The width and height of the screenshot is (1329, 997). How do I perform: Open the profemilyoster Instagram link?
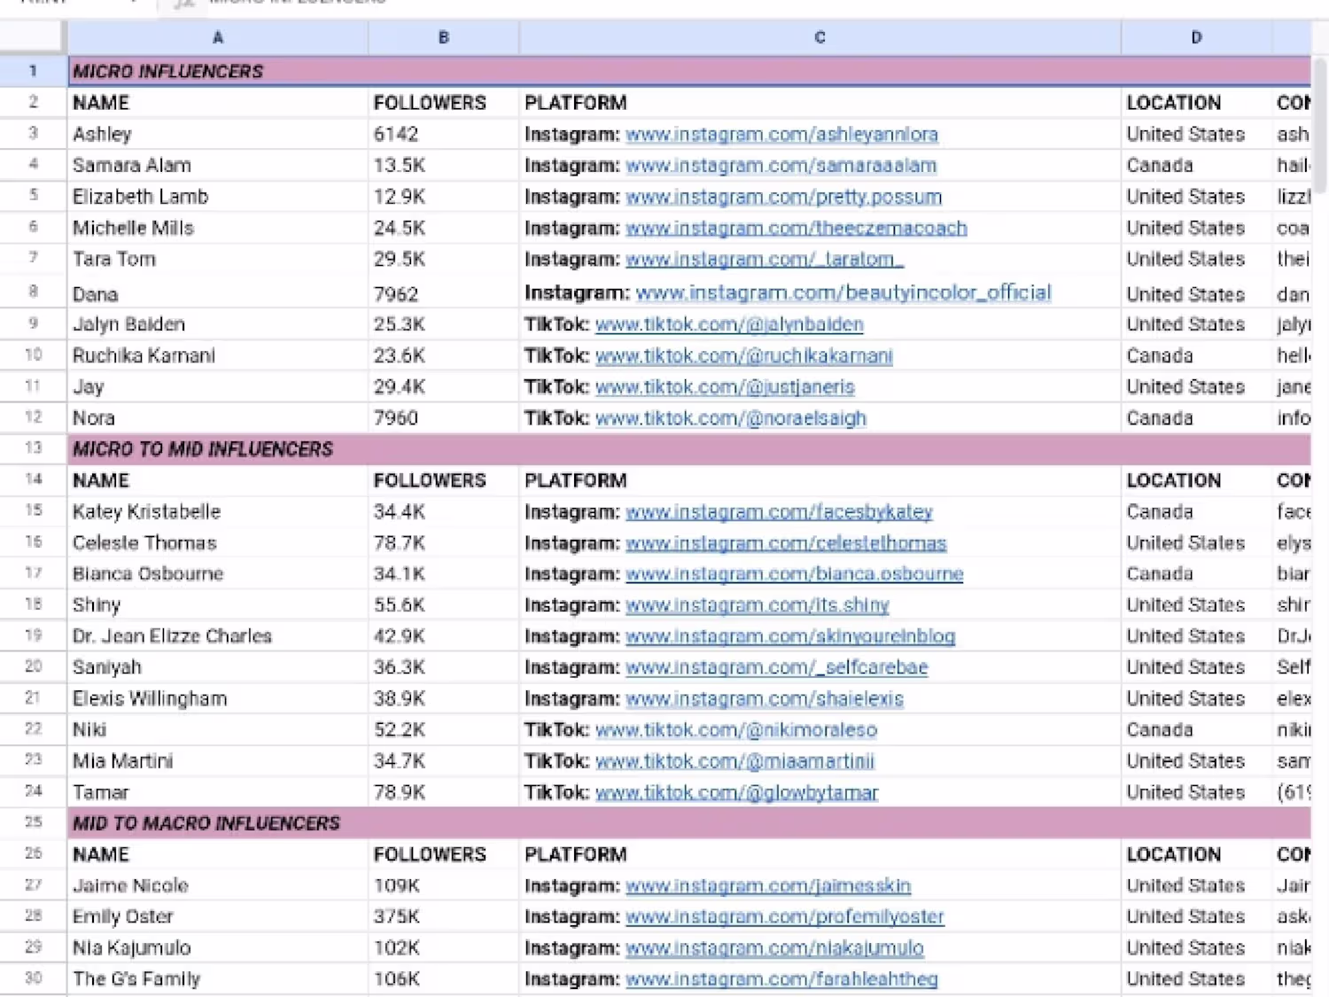point(785,916)
